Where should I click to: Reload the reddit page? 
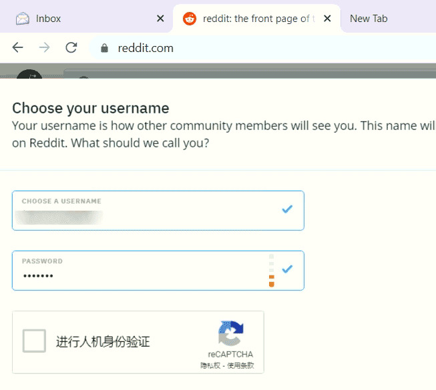(71, 48)
